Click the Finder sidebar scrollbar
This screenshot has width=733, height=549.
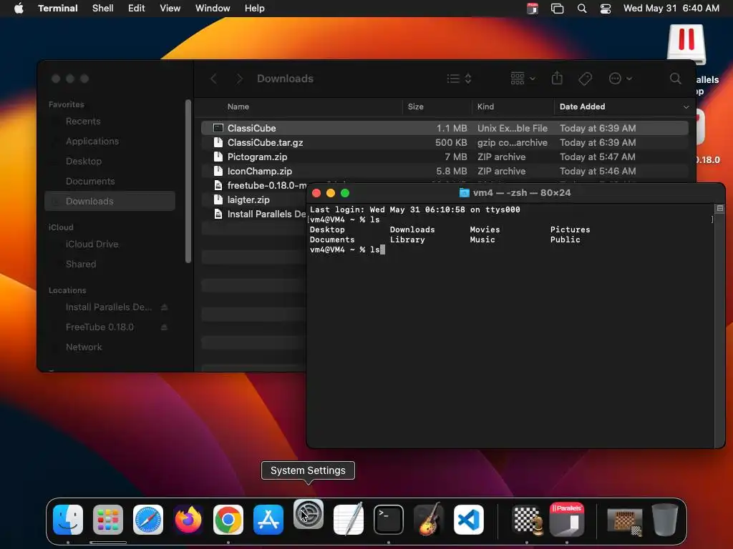[188, 181]
